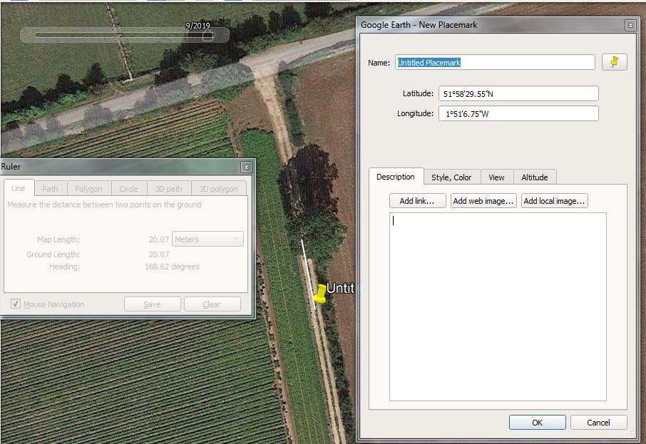
Task: Click the Add link button
Action: click(x=417, y=201)
